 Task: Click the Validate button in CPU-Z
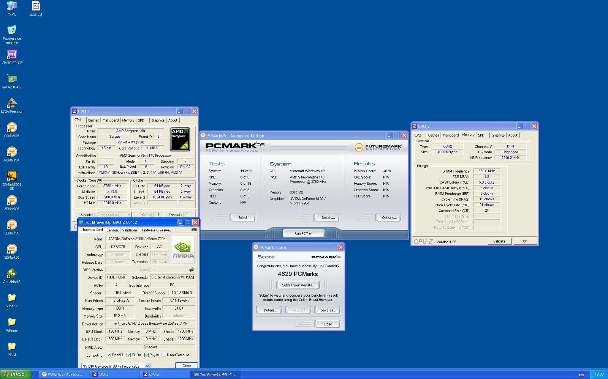tap(499, 241)
